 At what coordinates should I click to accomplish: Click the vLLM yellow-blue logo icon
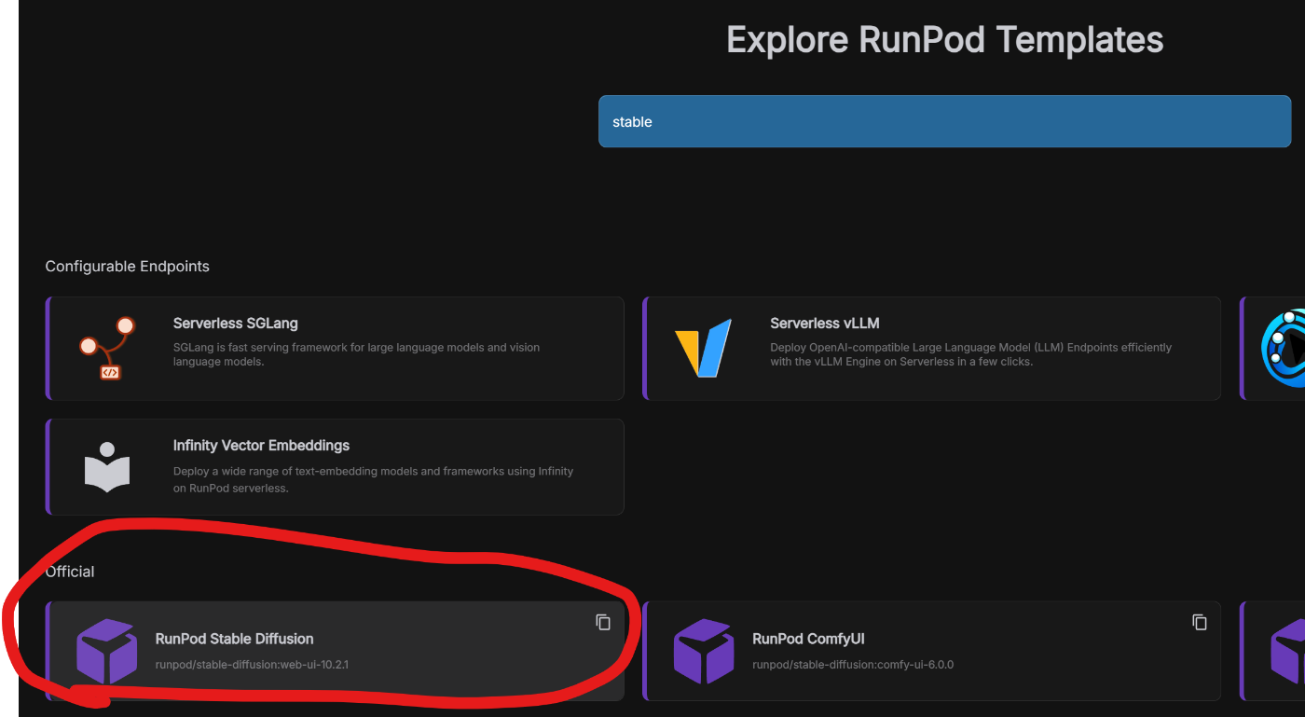[x=703, y=348]
